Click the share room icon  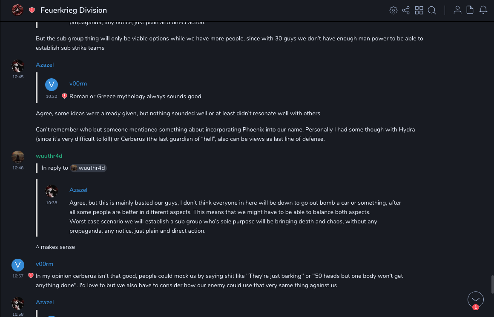(x=406, y=10)
